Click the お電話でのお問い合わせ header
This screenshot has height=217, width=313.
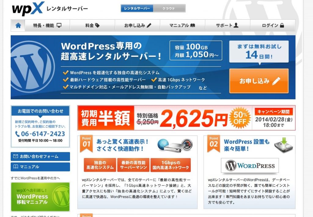(x=40, y=111)
